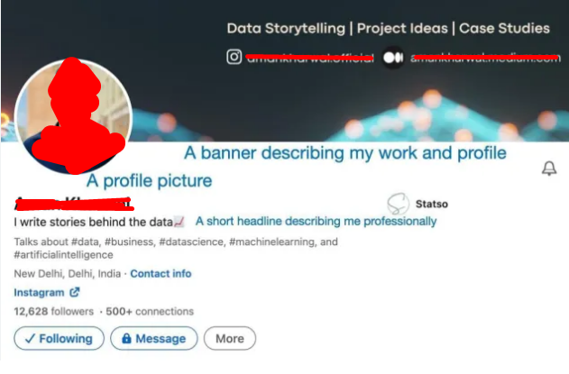The width and height of the screenshot is (569, 374).
Task: Click the checkmark icon on the Following button
Action: pyautogui.click(x=30, y=339)
